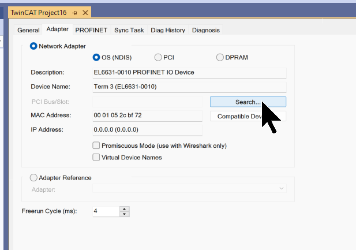
Task: Select the PCI radio option
Action: point(158,57)
